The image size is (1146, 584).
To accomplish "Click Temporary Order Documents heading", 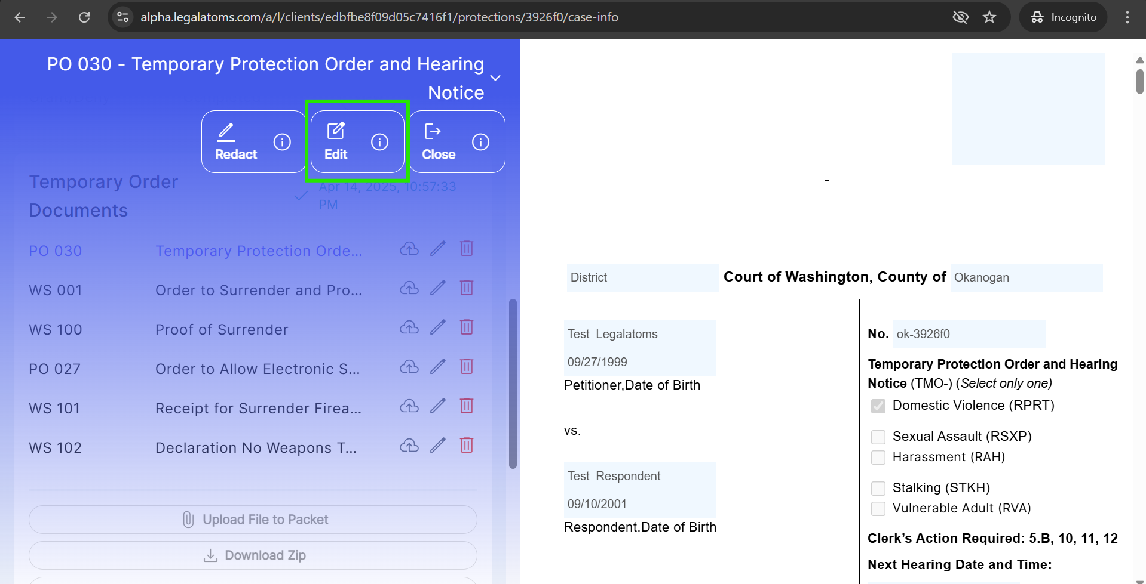I will (103, 196).
